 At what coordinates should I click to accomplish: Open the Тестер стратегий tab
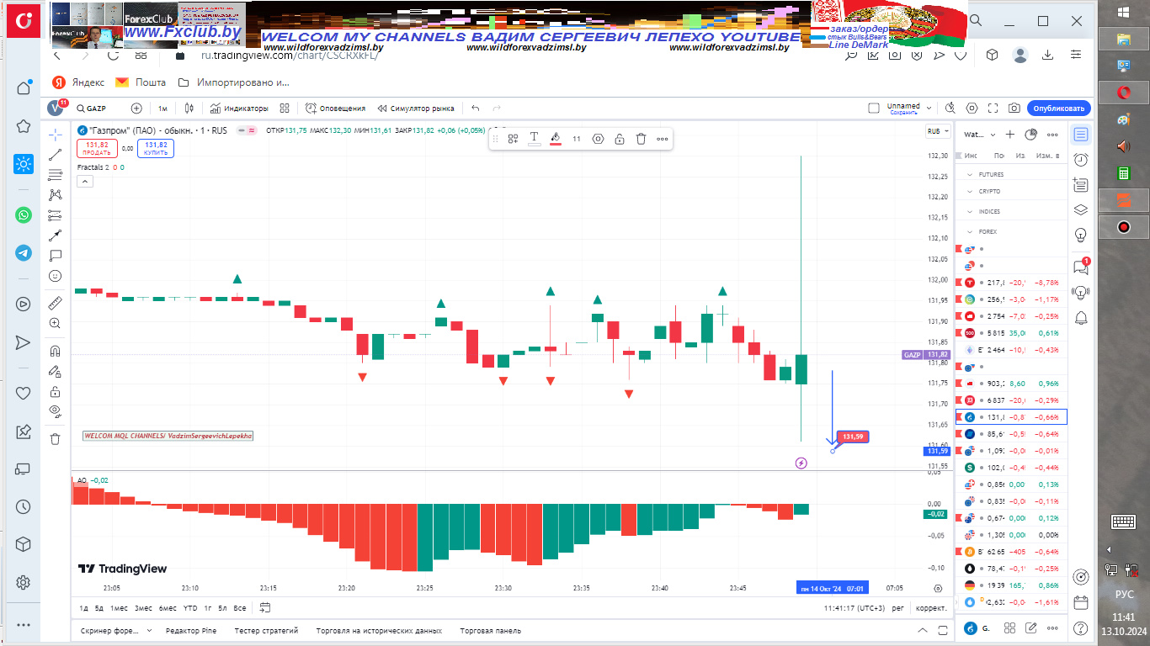(x=266, y=630)
